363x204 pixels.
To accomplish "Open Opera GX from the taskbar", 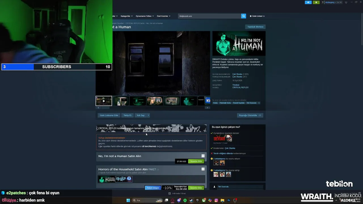I will pos(172,200).
